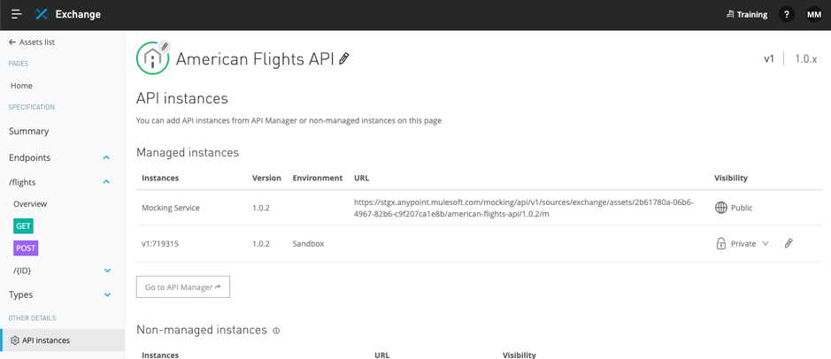The width and height of the screenshot is (831, 359).
Task: Select the POST method
Action: [26, 248]
